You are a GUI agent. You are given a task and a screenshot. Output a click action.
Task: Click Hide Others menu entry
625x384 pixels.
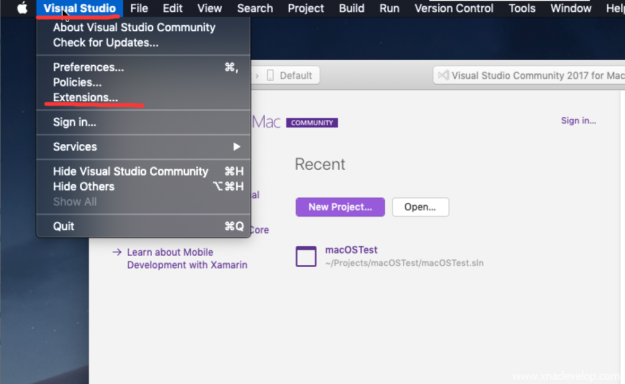(x=83, y=187)
